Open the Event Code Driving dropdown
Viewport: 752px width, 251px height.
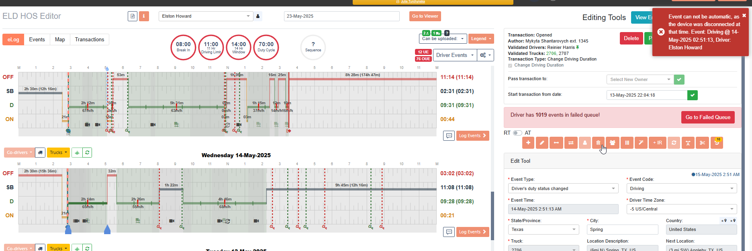tap(682, 188)
